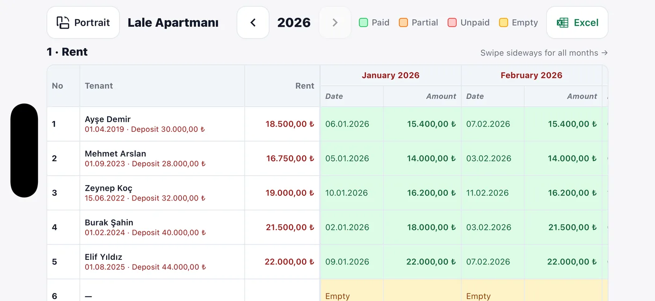Click the February 2026 column header

tap(531, 75)
